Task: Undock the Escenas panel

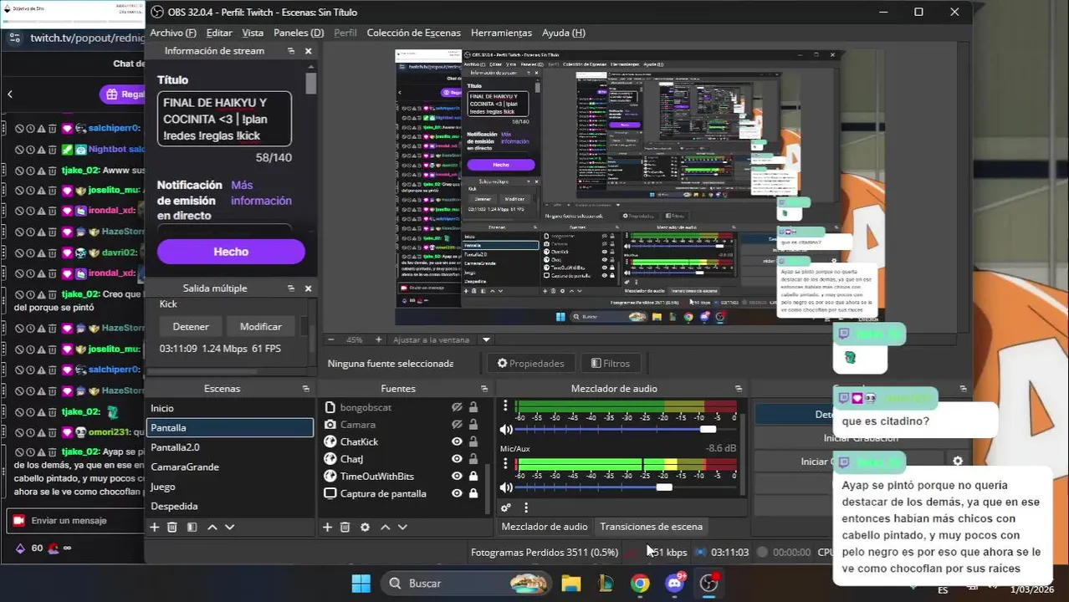Action: [306, 389]
